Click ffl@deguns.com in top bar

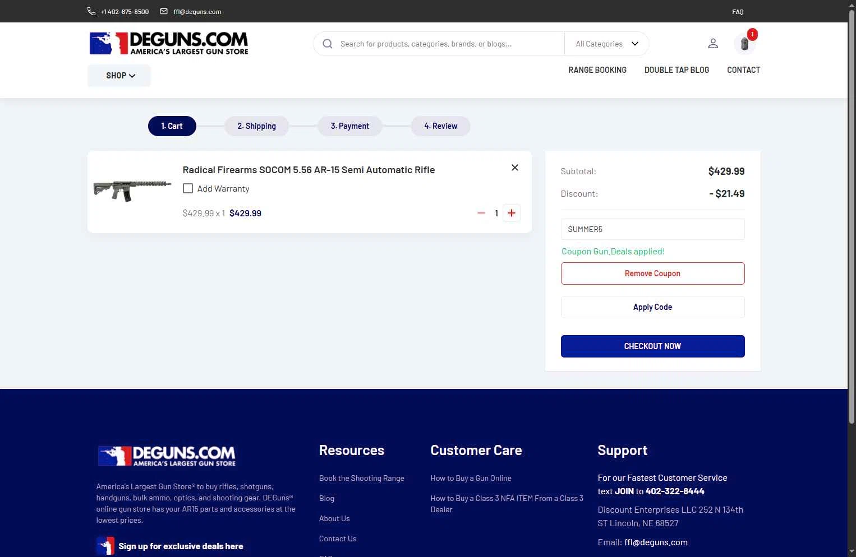[197, 12]
